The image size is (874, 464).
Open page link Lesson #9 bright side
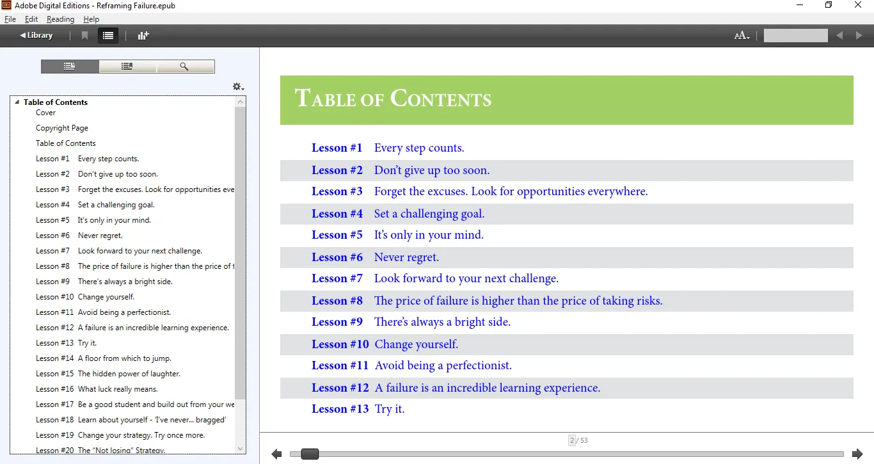[x=411, y=322]
